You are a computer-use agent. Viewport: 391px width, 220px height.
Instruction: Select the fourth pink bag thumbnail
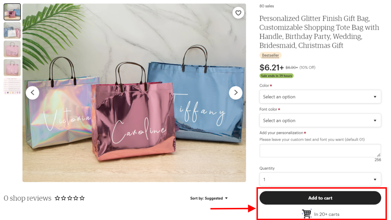[x=12, y=68]
